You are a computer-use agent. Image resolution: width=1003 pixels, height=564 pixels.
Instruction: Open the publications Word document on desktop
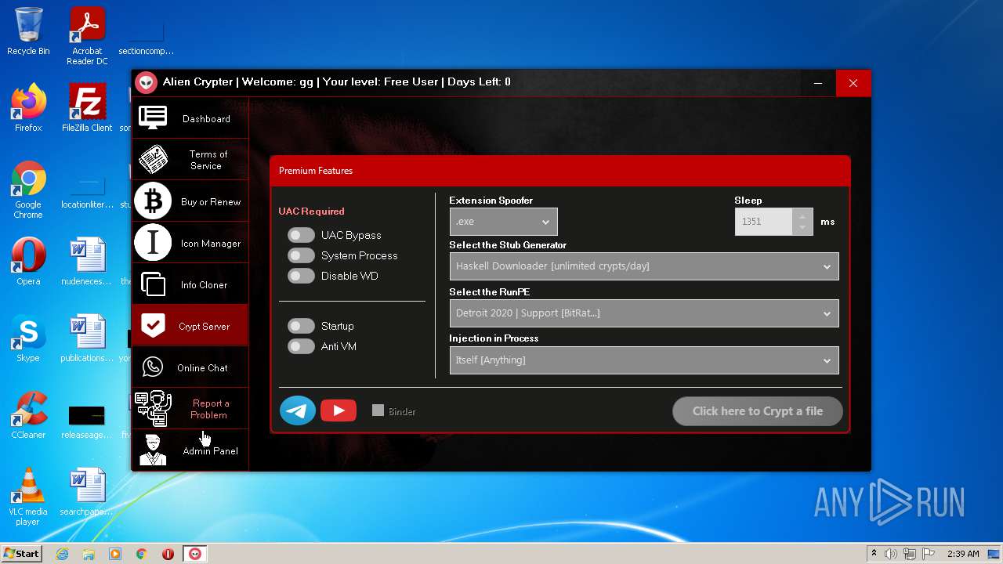pyautogui.click(x=87, y=338)
